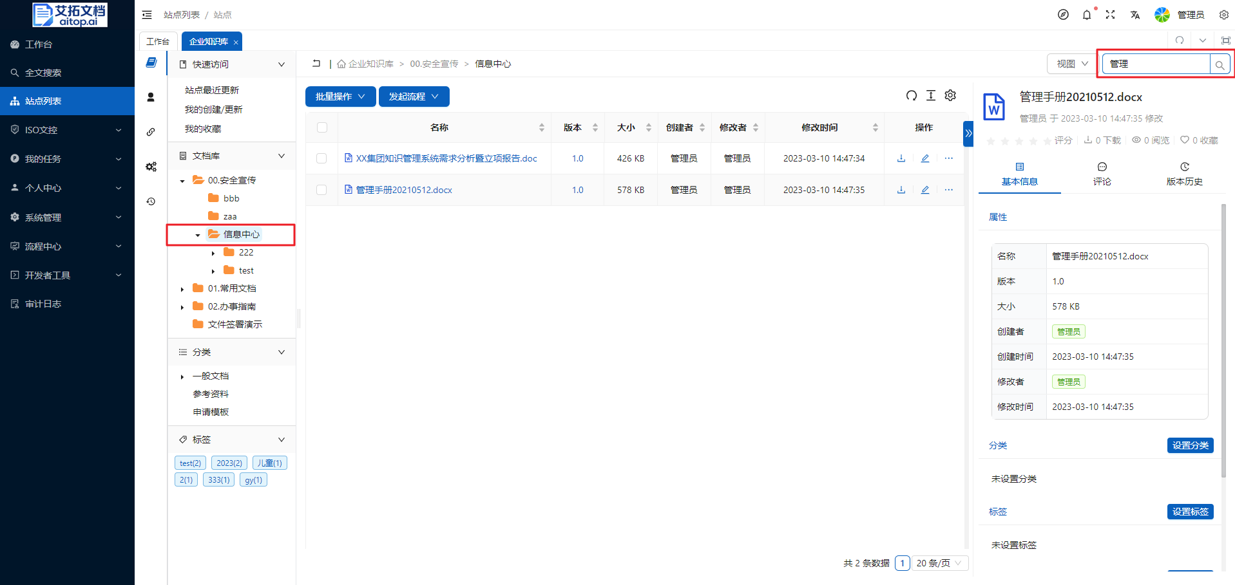1235x585 pixels.
Task: Check the box for XX集团知识管理系统需求分析 document
Action: tap(321, 158)
